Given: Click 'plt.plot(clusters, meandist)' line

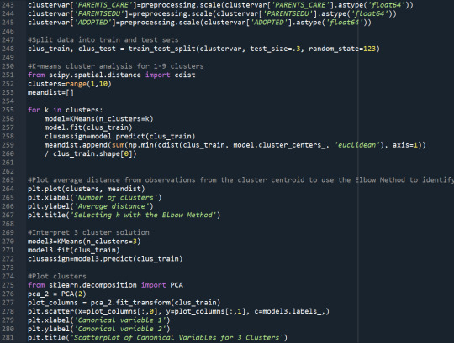Looking at the screenshot, I should (87, 189).
